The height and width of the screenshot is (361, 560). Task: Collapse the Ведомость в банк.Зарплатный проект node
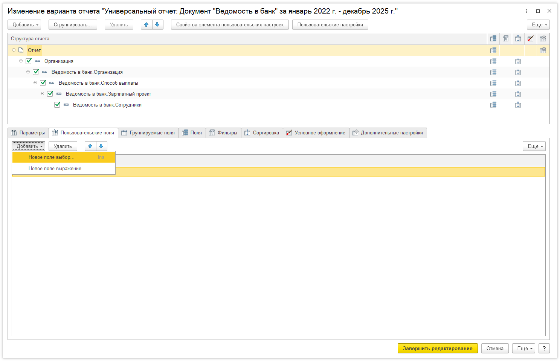(x=42, y=94)
